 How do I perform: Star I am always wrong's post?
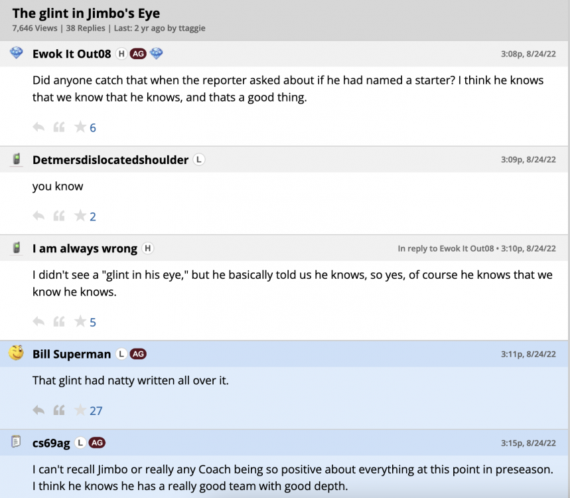[x=80, y=321]
